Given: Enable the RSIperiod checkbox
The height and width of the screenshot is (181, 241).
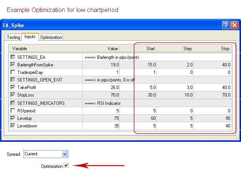Looking at the screenshot, I should (13, 110).
